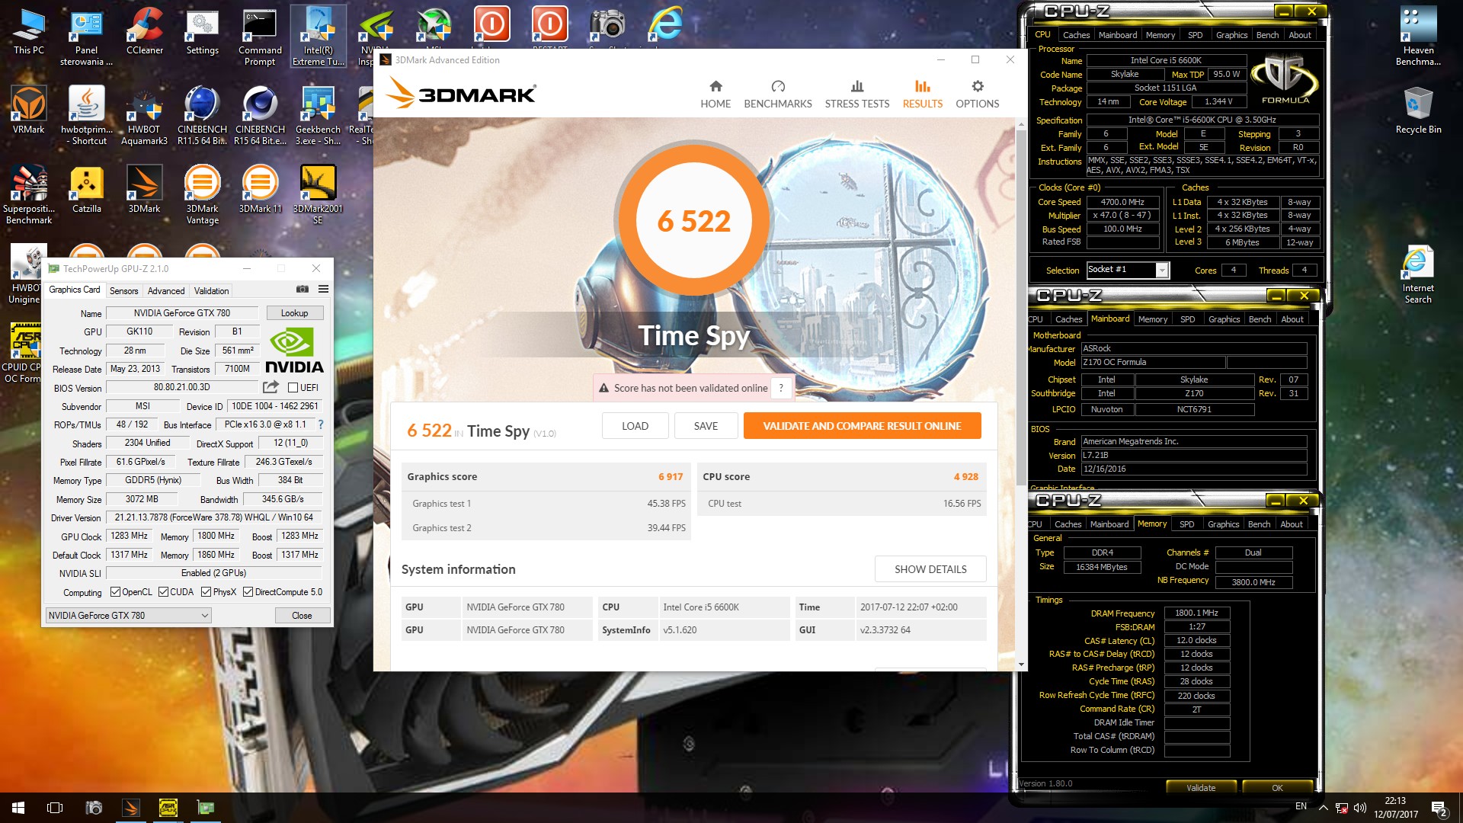Go to HOME in 3DMark navigation

[715, 94]
